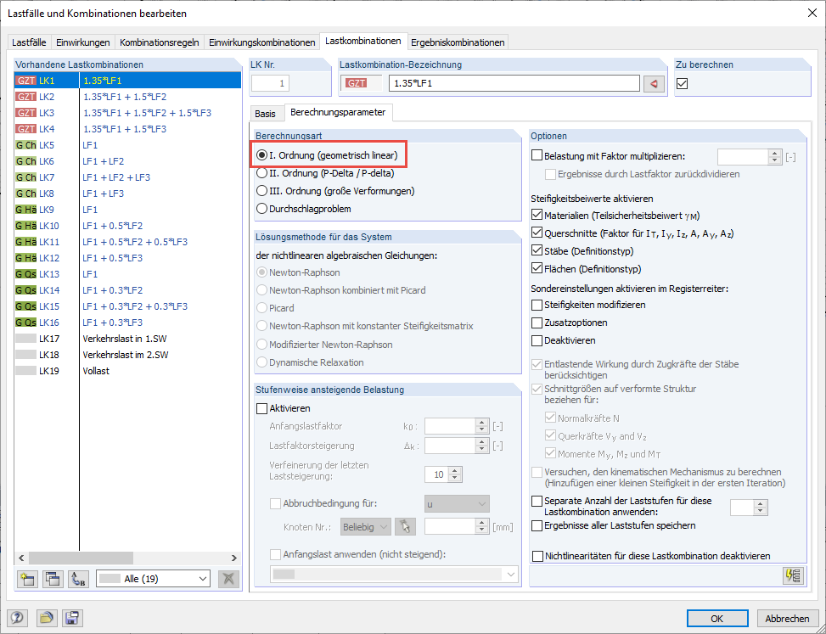Click the combination list horizontal scrollbar

[x=81, y=558]
